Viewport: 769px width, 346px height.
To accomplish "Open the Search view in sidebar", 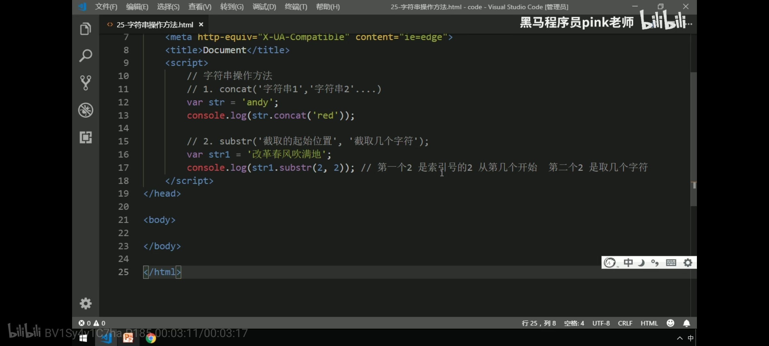I will tap(86, 56).
